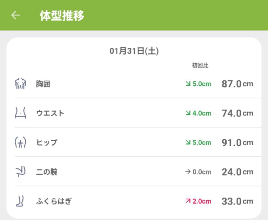Screen dimensions: 268x220
Task: Click the 体型推移 page title
Action: coord(62,16)
